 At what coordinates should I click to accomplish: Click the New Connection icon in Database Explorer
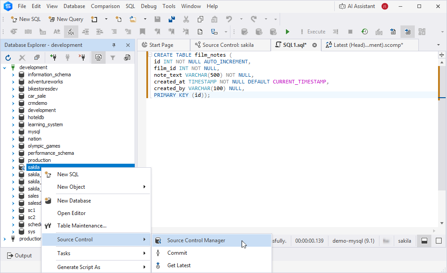click(x=53, y=58)
